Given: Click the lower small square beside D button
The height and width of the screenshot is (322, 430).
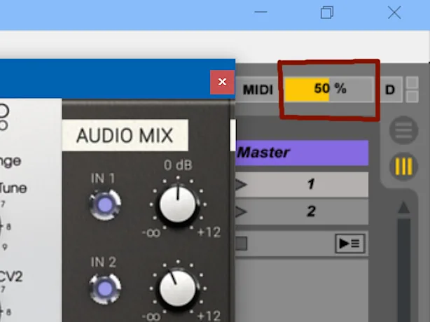Looking at the screenshot, I should pyautogui.click(x=412, y=97).
